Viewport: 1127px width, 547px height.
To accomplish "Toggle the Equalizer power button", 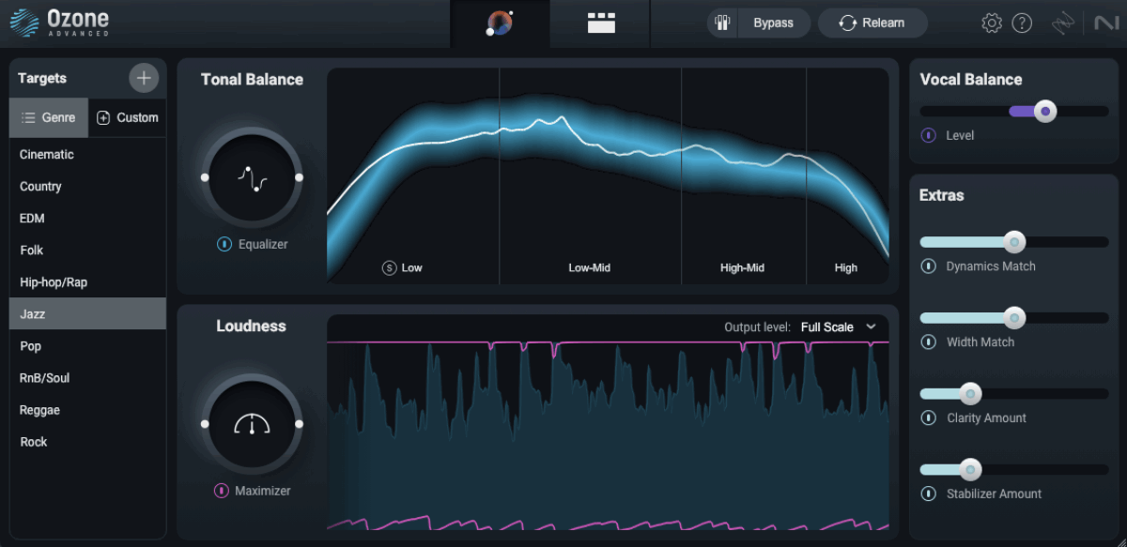I will click(224, 244).
